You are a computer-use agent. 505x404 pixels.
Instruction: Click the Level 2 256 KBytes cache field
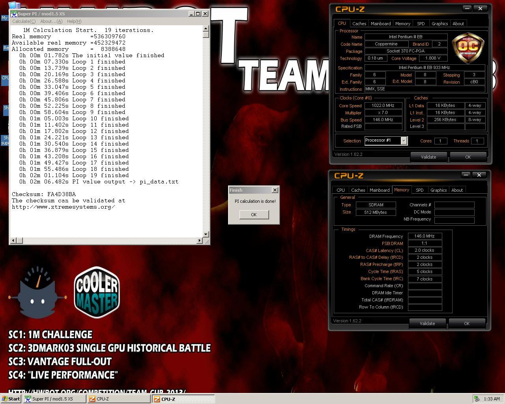point(445,120)
